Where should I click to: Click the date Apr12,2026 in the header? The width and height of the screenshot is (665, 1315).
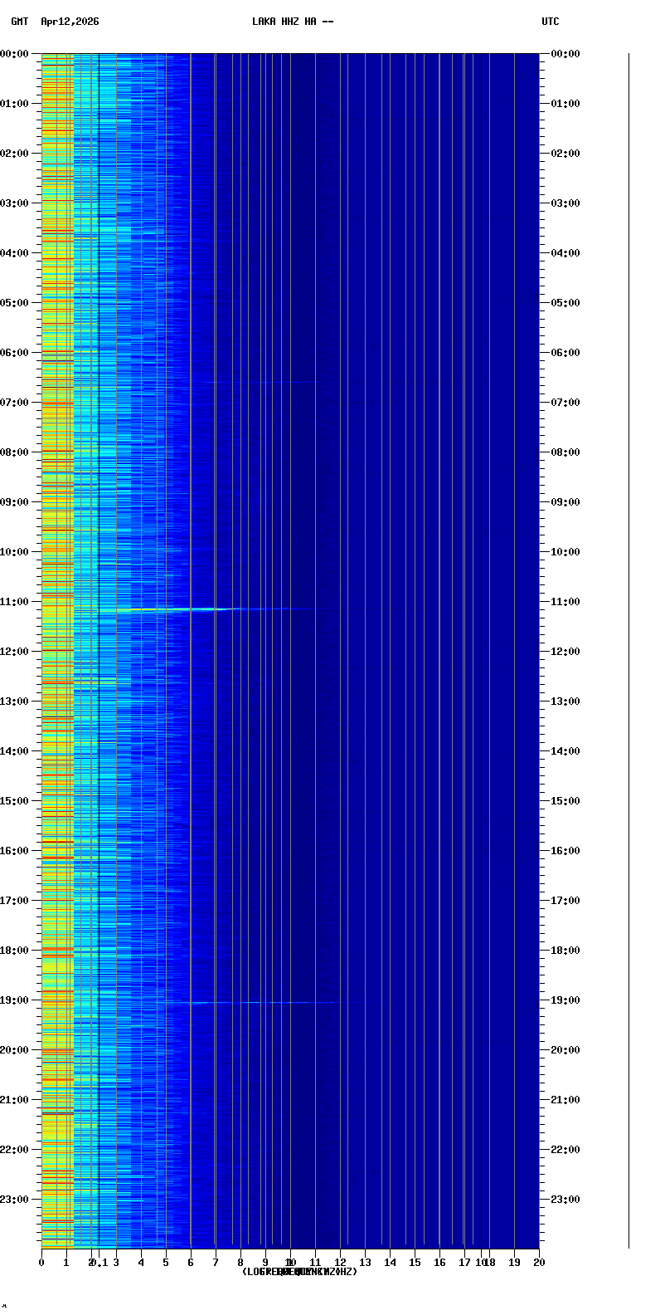click(70, 22)
